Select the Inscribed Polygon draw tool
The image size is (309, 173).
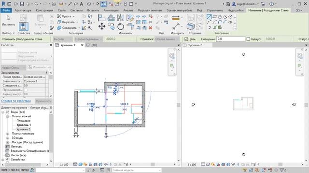click(220, 17)
